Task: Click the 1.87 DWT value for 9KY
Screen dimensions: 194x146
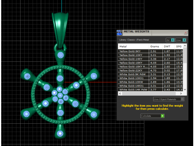Action: tap(167, 51)
